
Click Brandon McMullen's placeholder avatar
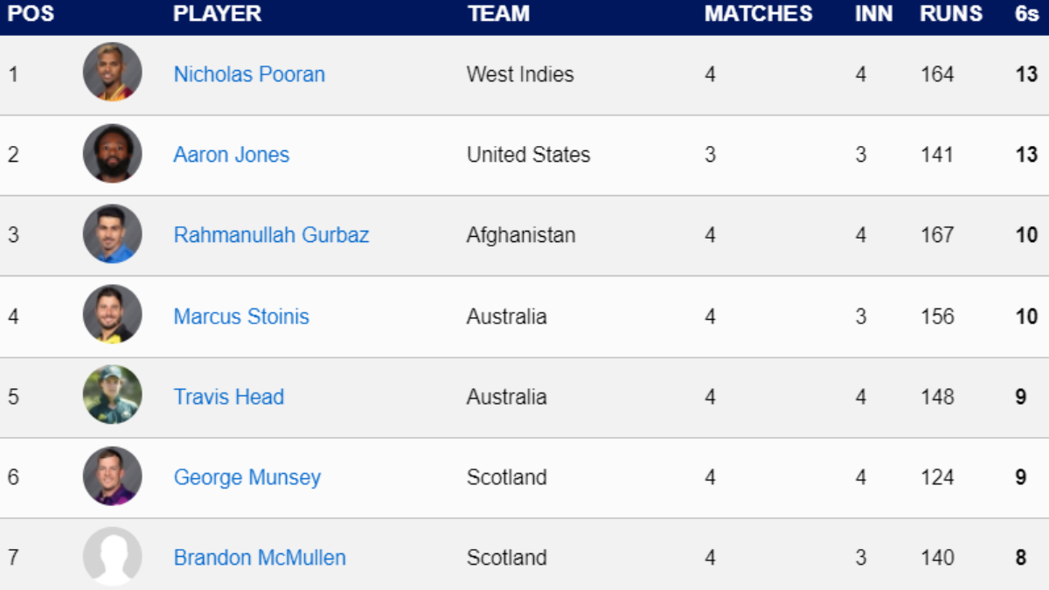(113, 557)
